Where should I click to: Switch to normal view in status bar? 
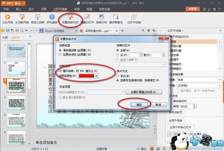[152, 149]
